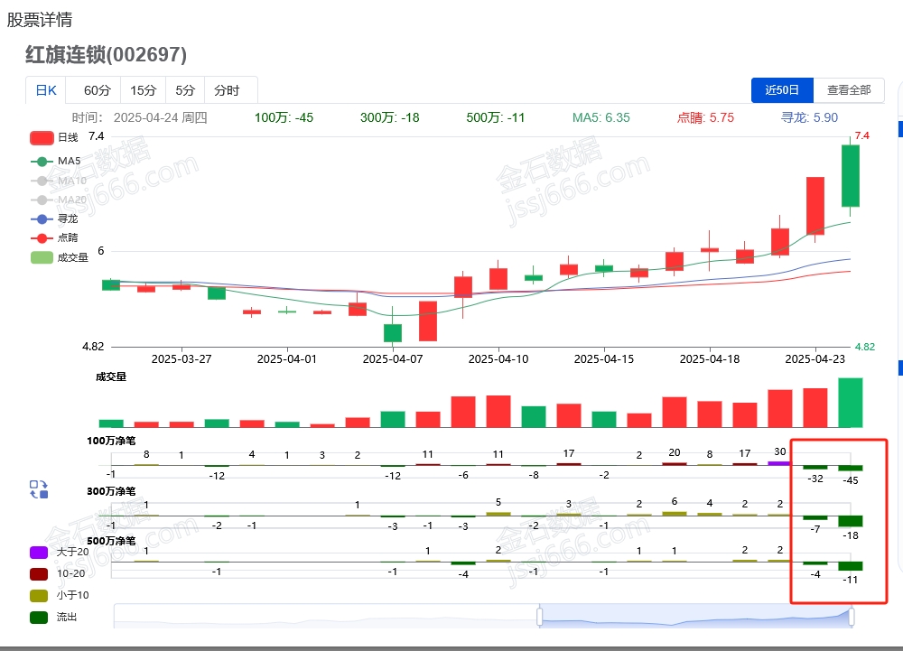Click the 300万: -18 readout
903x651 pixels.
(390, 117)
